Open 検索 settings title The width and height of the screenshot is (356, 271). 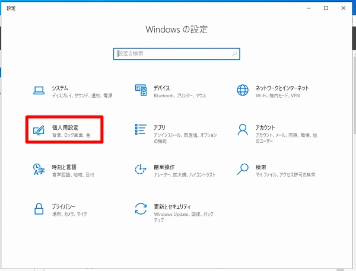click(261, 167)
